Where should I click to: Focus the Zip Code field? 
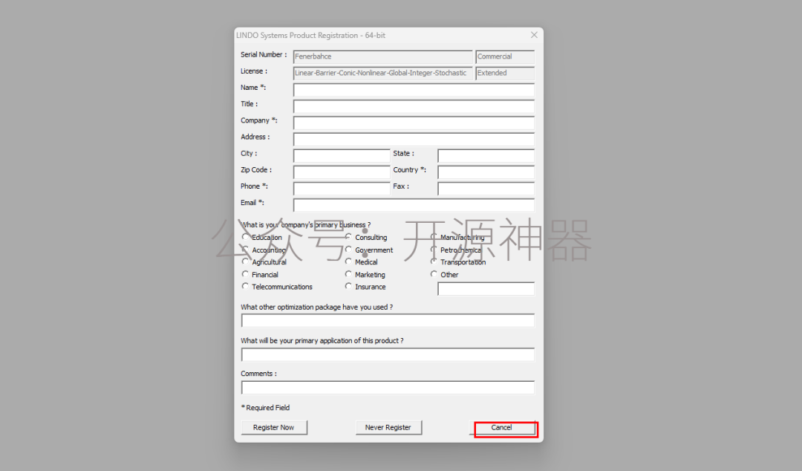click(342, 172)
